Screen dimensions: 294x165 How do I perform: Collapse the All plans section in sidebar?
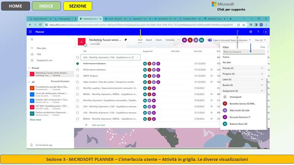pyautogui.click(x=29, y=82)
